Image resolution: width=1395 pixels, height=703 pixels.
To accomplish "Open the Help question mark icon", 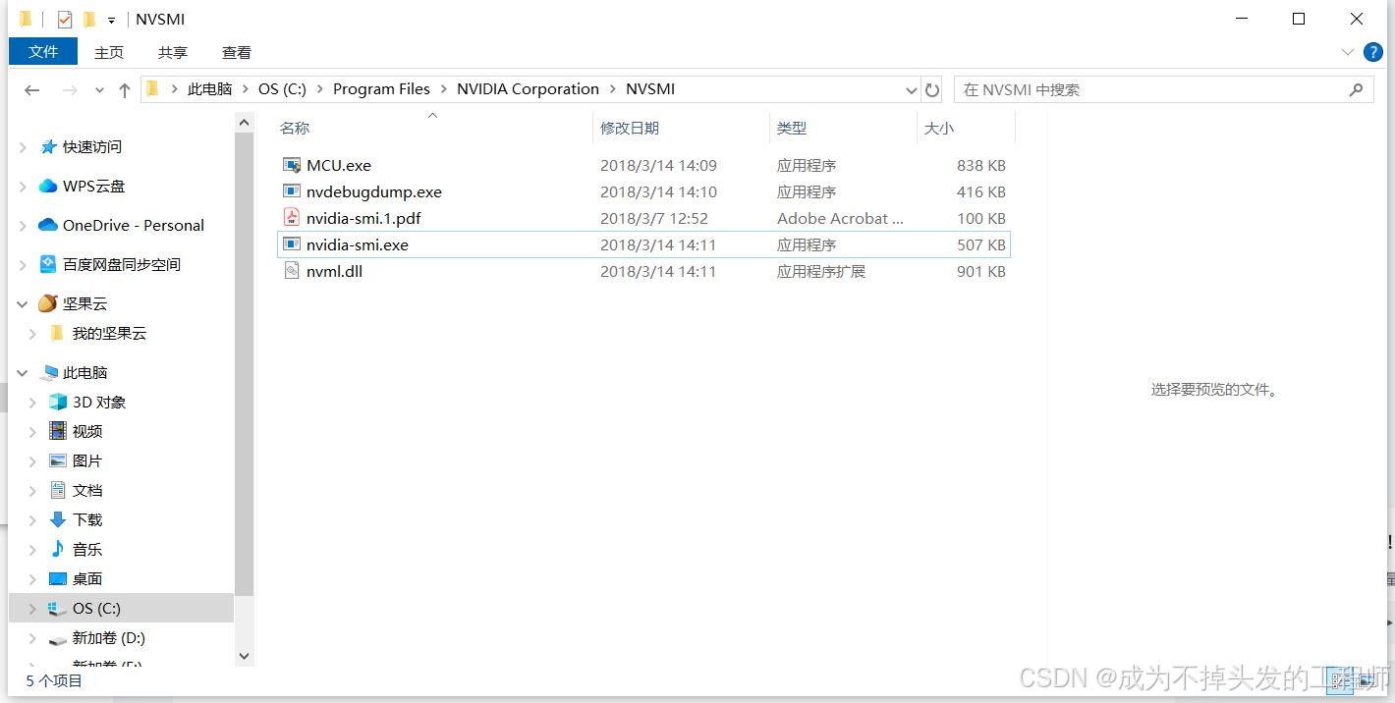I will (x=1373, y=52).
